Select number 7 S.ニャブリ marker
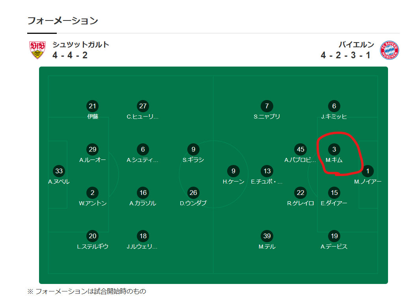 [x=267, y=106]
